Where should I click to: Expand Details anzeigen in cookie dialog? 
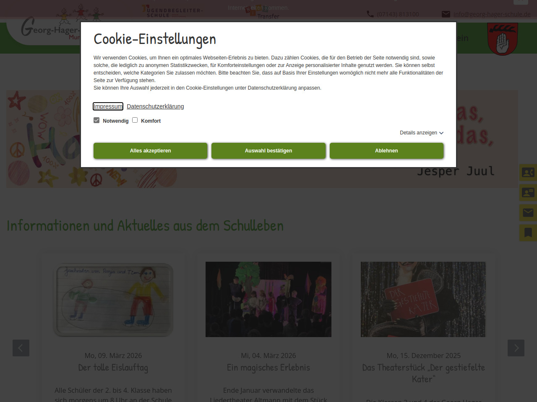click(421, 133)
